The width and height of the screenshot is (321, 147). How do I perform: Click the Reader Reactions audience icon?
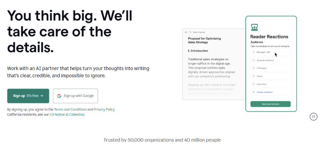point(254,27)
